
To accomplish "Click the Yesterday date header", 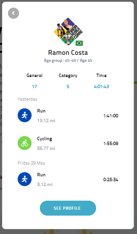I will point(27,99).
